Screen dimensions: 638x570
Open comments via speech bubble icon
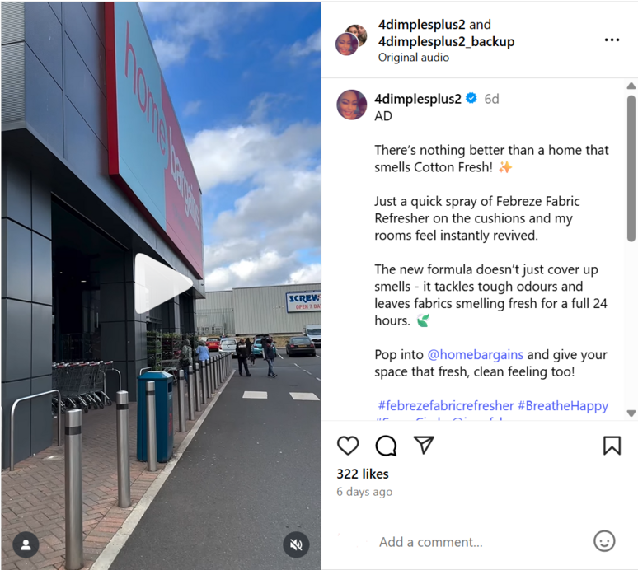point(386,446)
